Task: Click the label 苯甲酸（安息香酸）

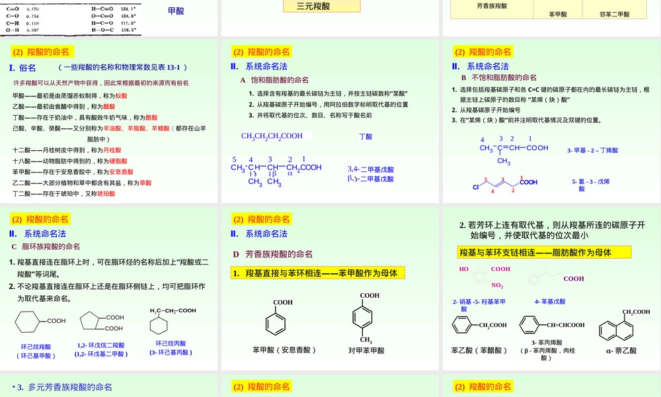Action: [284, 350]
